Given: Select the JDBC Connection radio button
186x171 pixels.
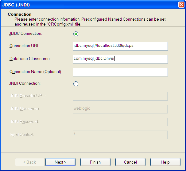Looking at the screenshot, I should (x=76, y=34).
